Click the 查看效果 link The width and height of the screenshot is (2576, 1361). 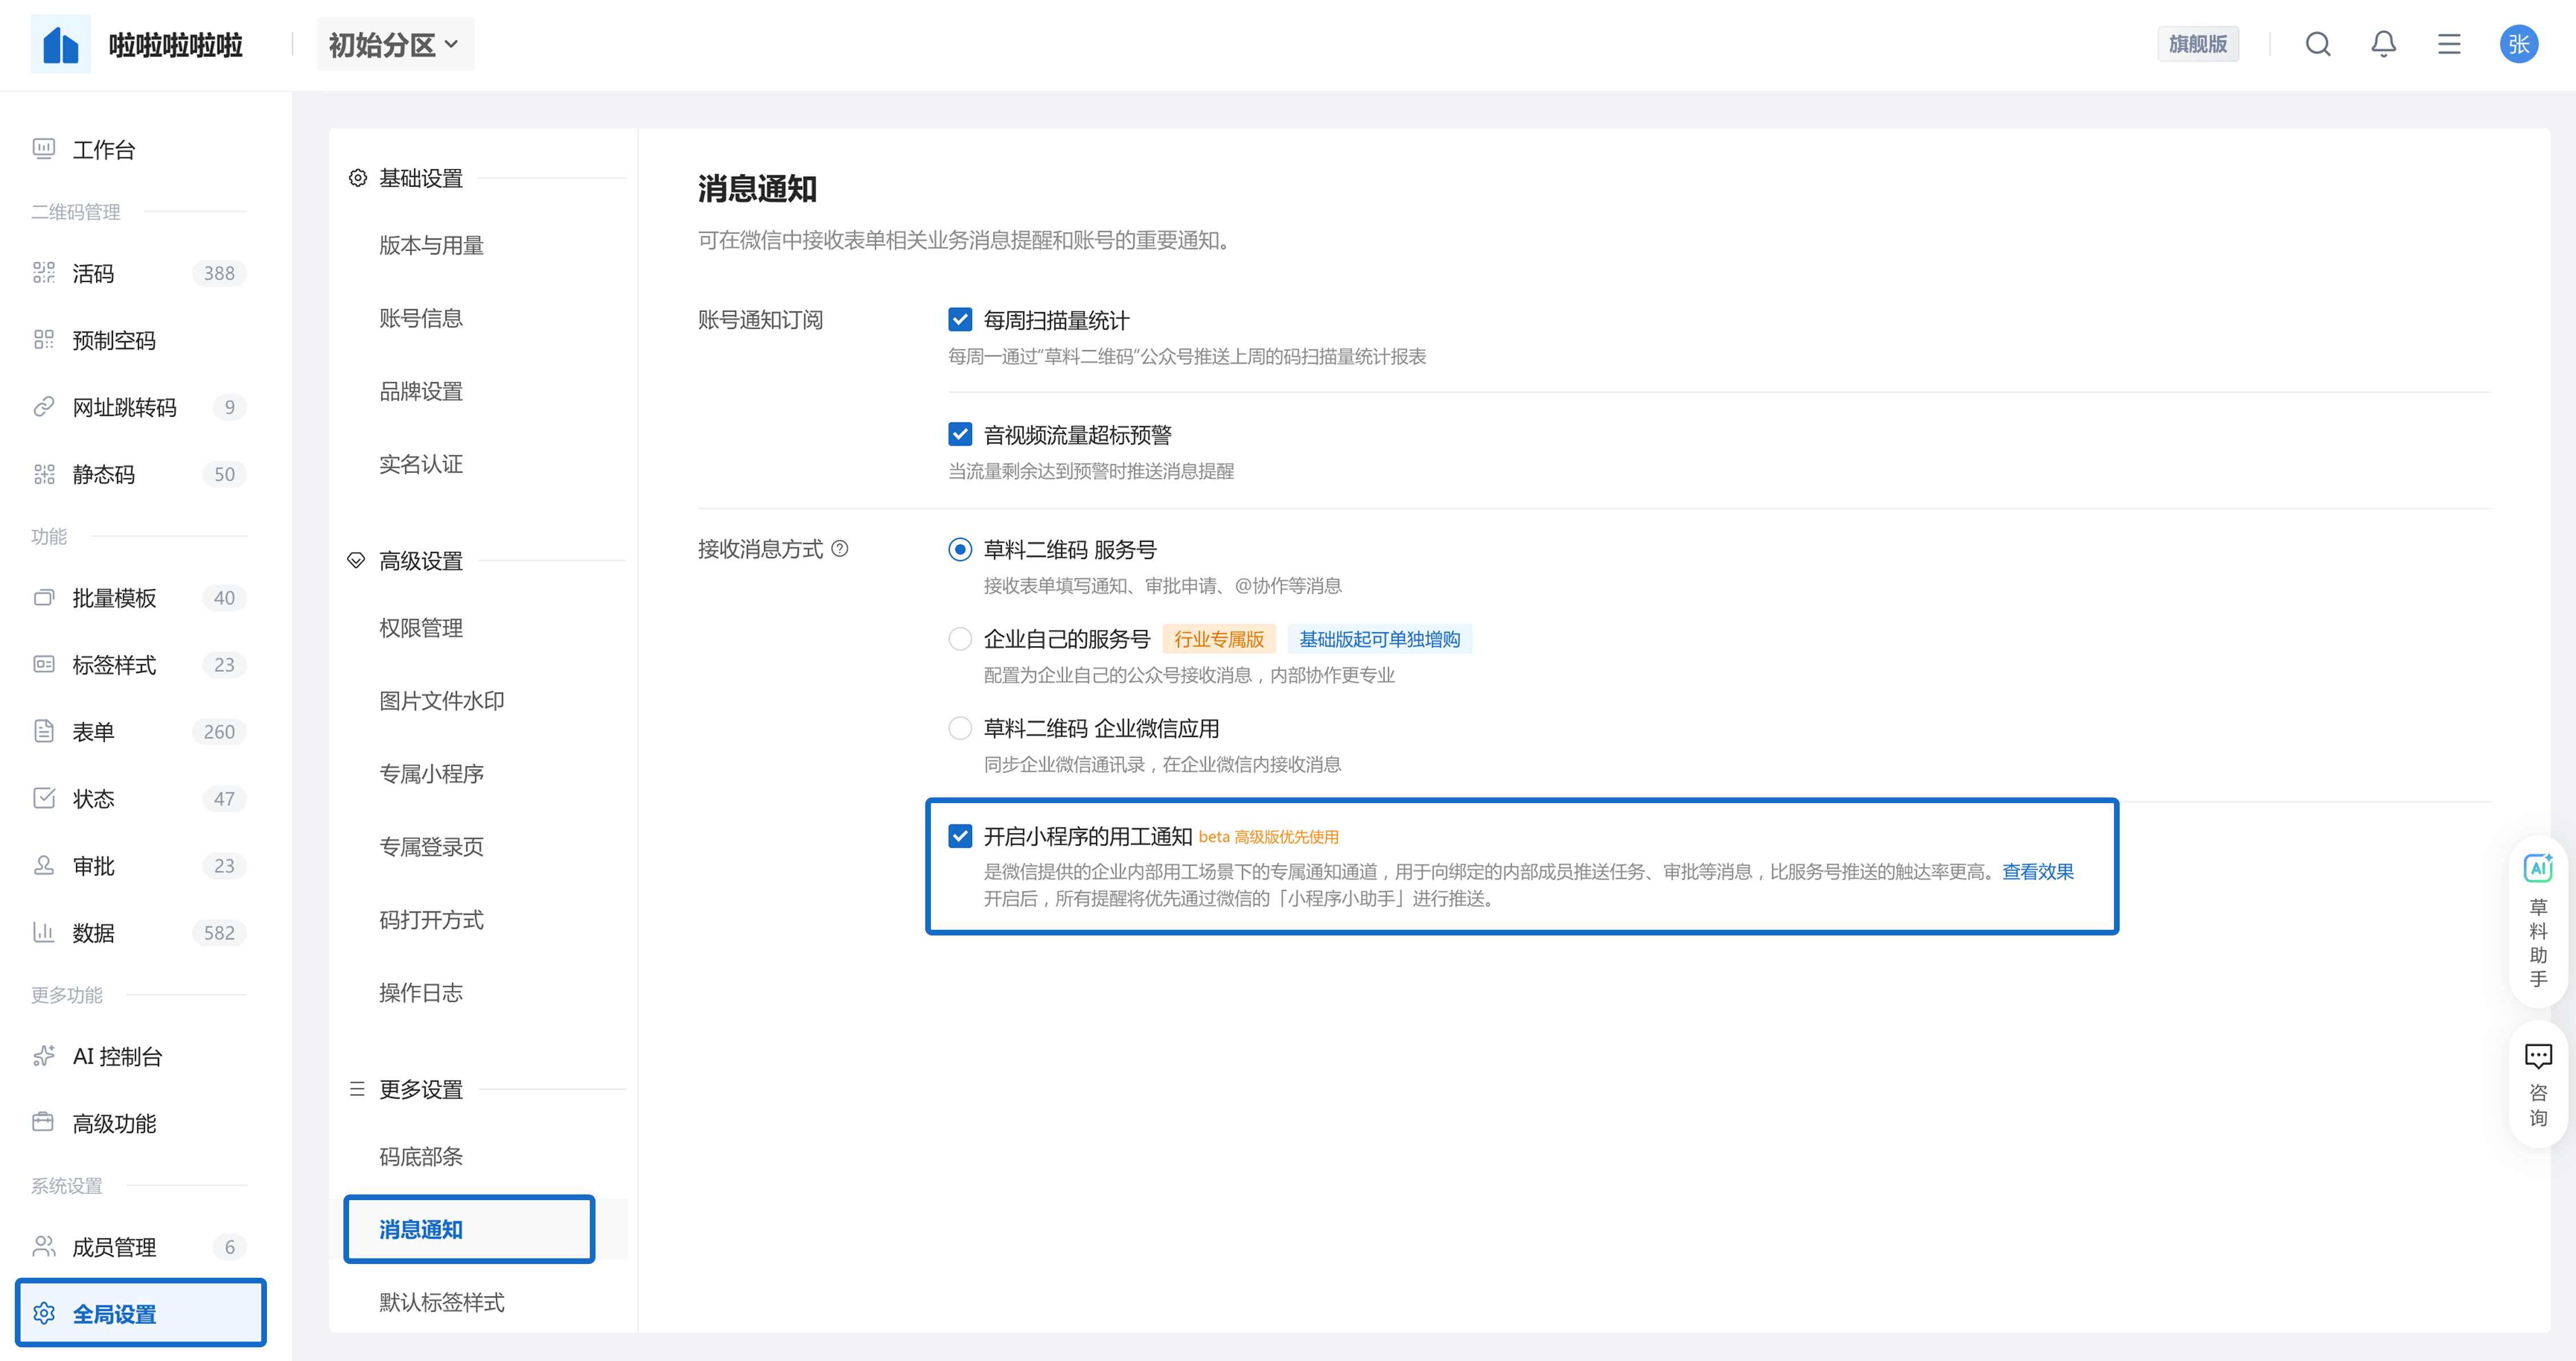click(2037, 871)
